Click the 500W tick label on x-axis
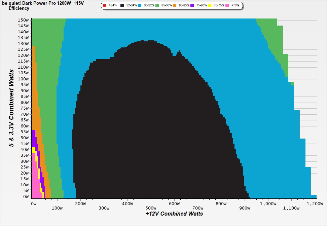Viewport: 327px width, 226px height. click(151, 203)
